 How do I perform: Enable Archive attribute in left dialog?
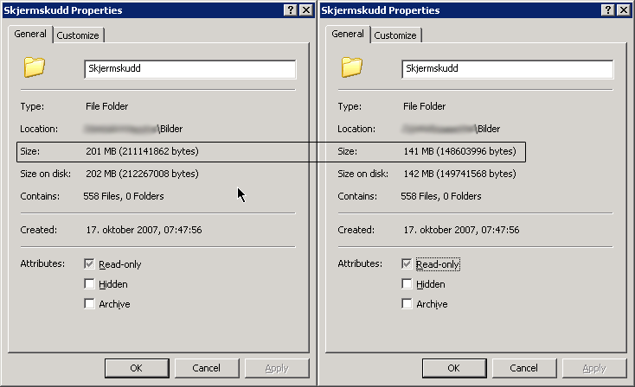click(89, 304)
